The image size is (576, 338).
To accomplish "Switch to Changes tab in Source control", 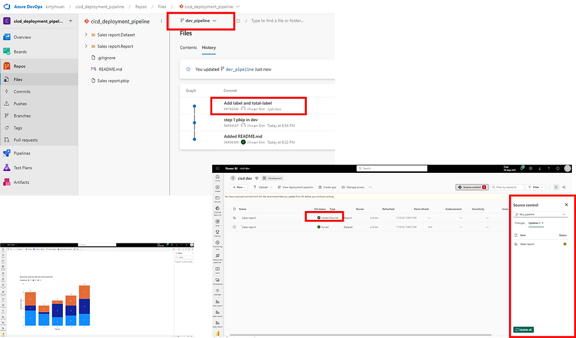I will click(520, 223).
